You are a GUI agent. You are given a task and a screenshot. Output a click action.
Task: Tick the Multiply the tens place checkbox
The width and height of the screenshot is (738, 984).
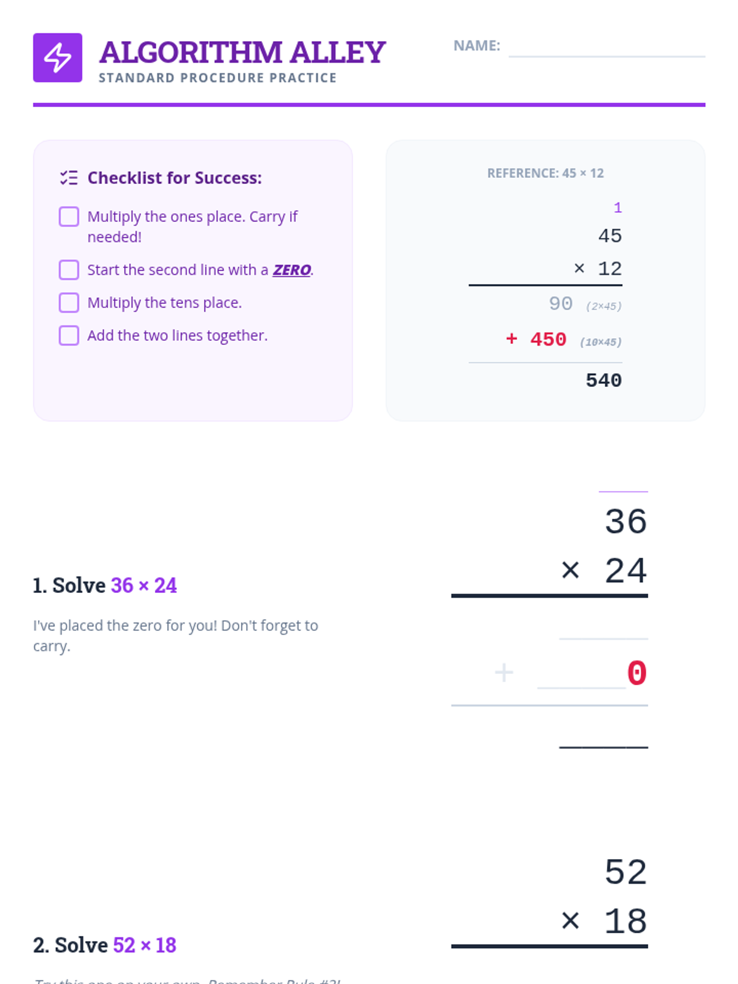tap(69, 303)
